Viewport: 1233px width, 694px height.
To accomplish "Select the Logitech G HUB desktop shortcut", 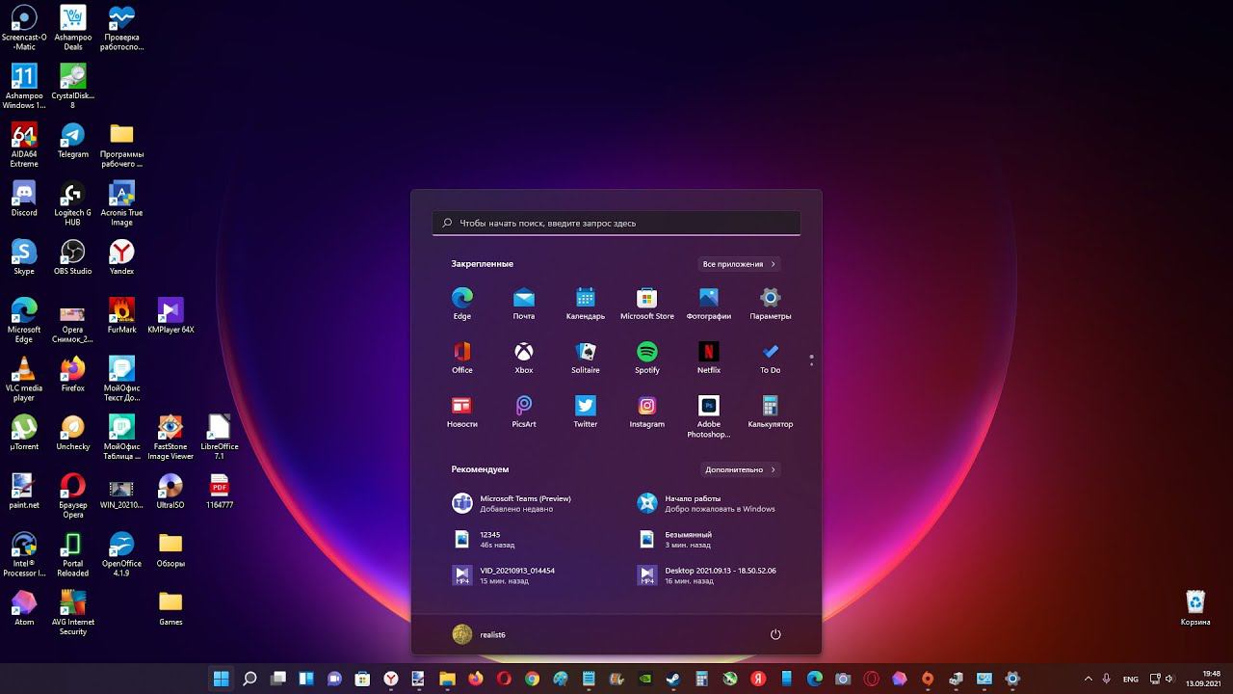I will [x=73, y=203].
